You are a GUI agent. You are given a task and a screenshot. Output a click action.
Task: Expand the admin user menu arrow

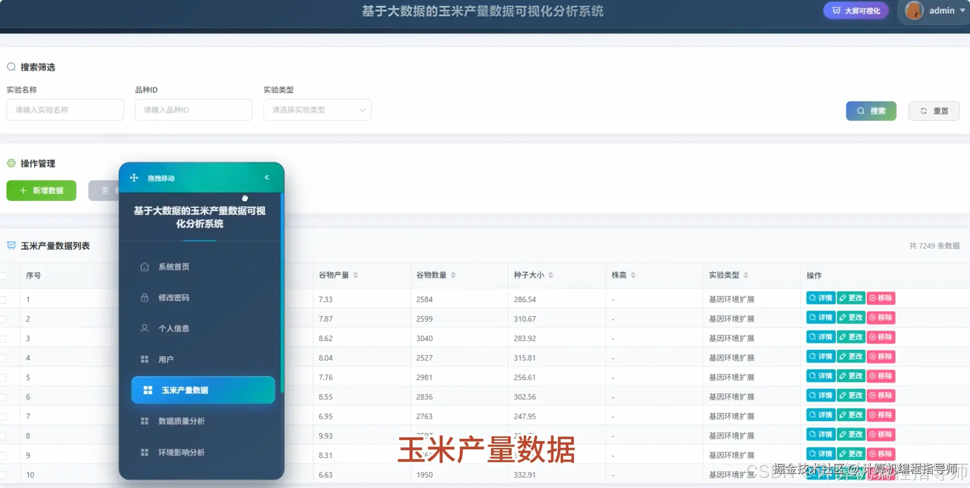(x=962, y=10)
